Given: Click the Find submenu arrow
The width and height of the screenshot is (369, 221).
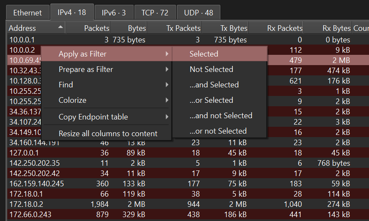Looking at the screenshot, I should click(167, 85).
